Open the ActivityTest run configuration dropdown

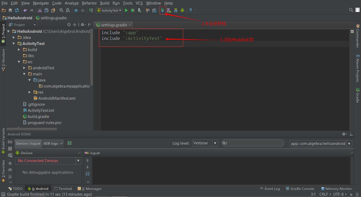click(x=109, y=10)
